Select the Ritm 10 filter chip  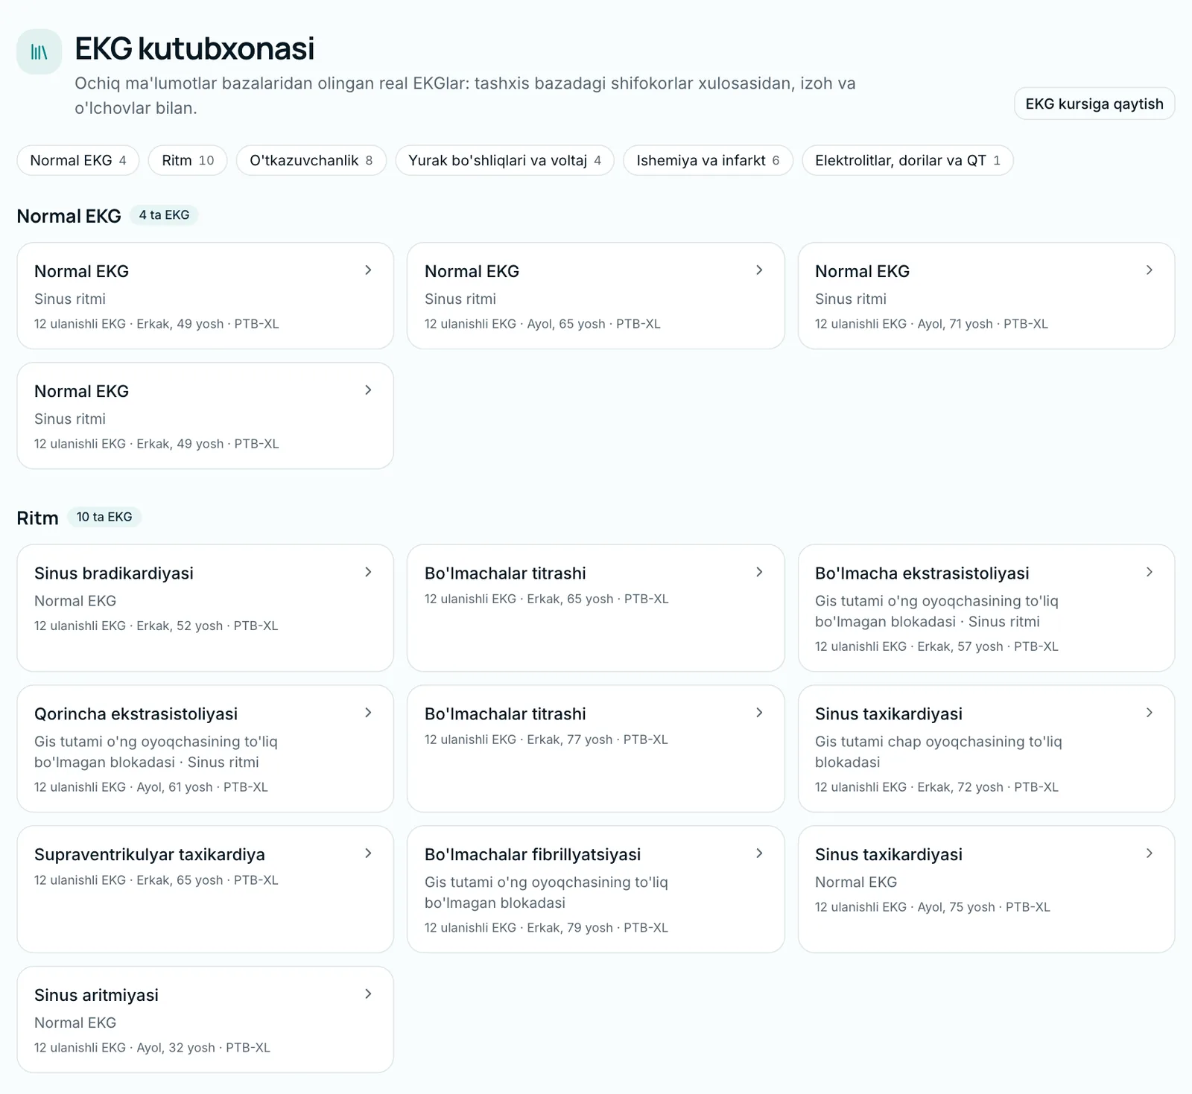[188, 160]
